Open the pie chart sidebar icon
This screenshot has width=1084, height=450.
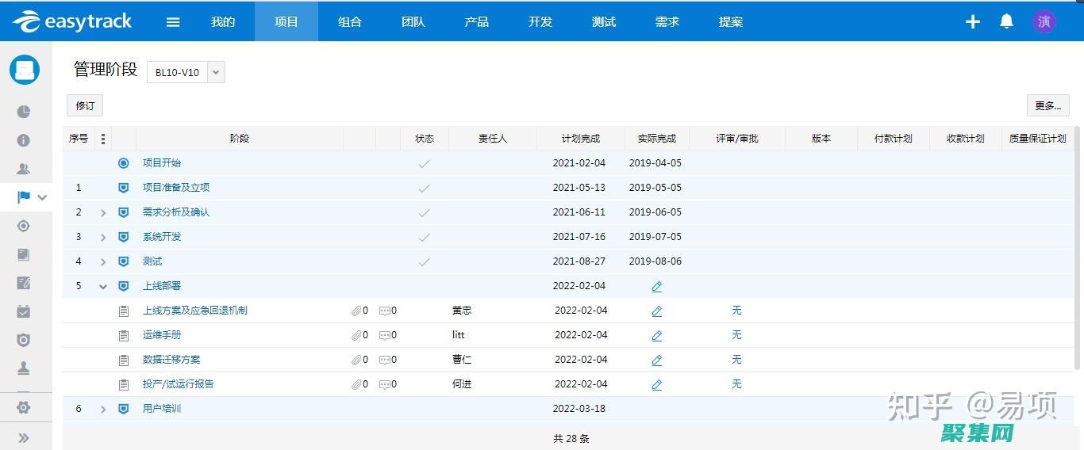tap(24, 112)
